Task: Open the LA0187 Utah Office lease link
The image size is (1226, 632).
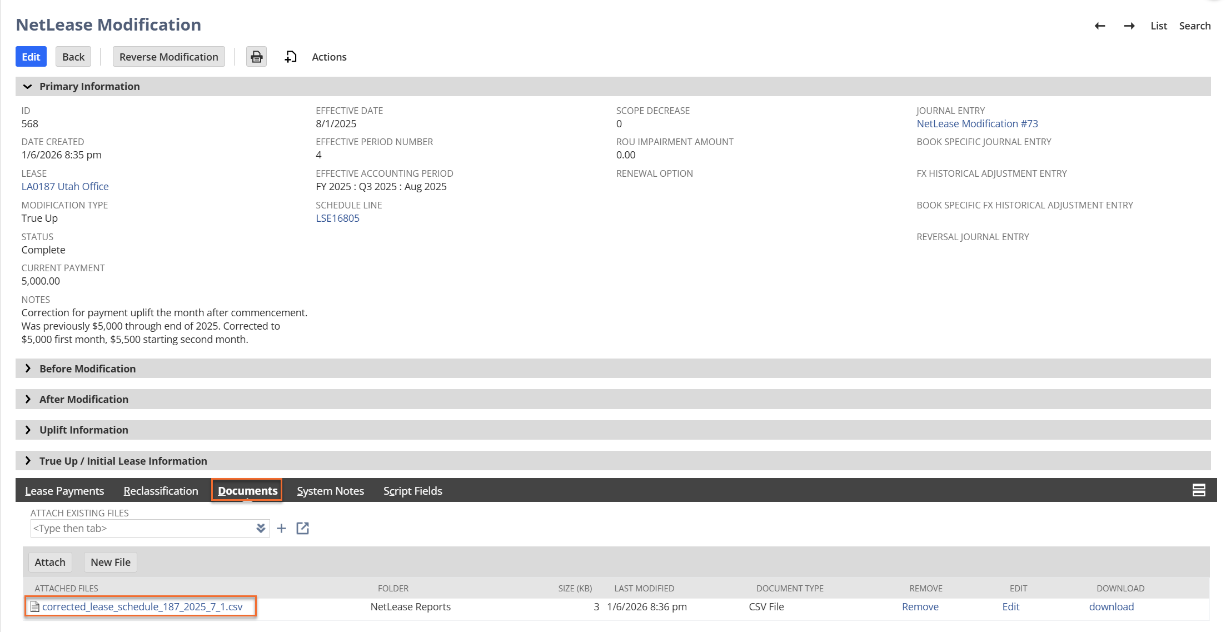Action: (65, 186)
